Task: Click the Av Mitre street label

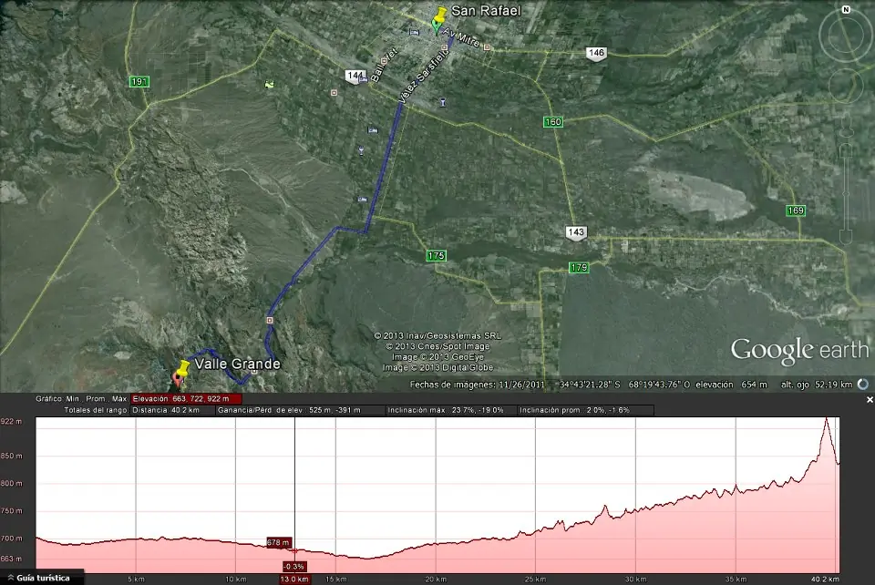Action: [x=460, y=37]
